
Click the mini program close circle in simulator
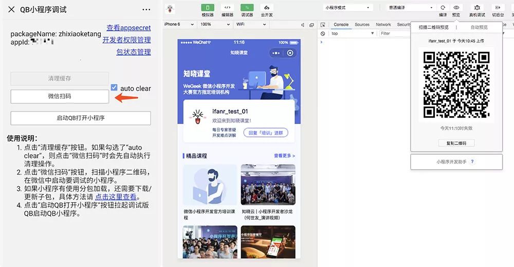pos(290,53)
